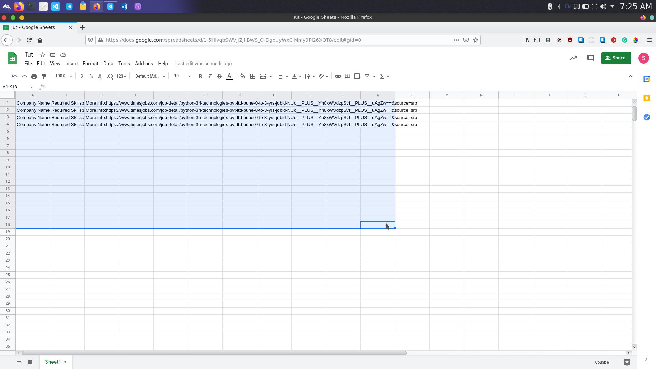
Task: Open the Data menu
Action: (x=108, y=64)
